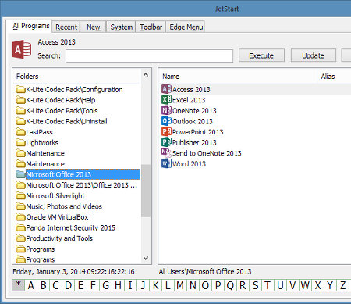Select the 'Outlook 2013' program name
The width and height of the screenshot is (351, 304).
(x=193, y=121)
